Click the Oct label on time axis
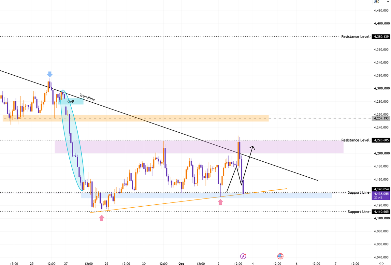This screenshot has width=391, height=265. (181, 263)
